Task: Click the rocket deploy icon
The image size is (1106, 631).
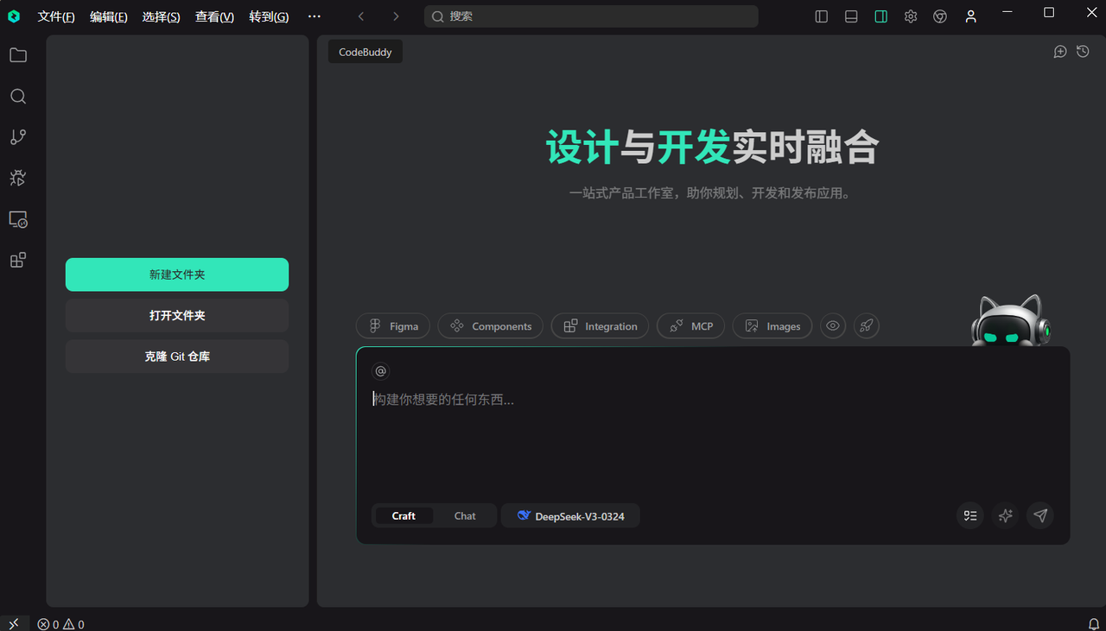Action: [867, 326]
